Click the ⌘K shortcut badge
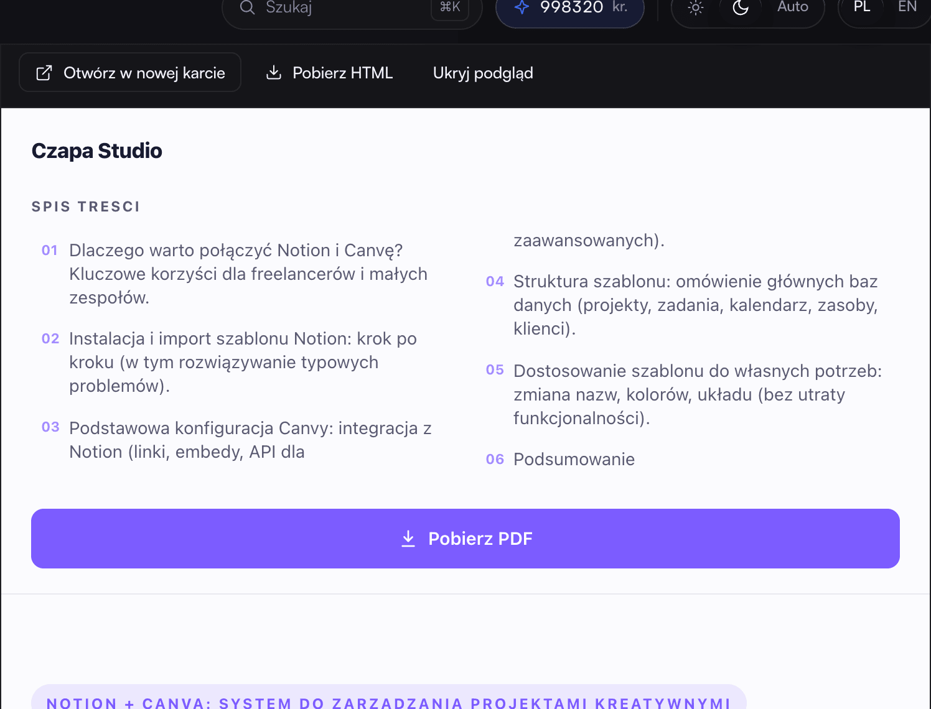This screenshot has width=931, height=709. coord(450,7)
